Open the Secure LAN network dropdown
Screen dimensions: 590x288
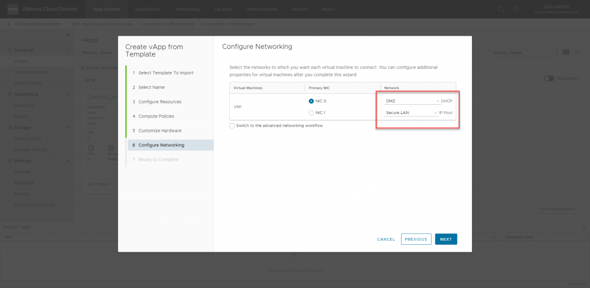(x=412, y=112)
